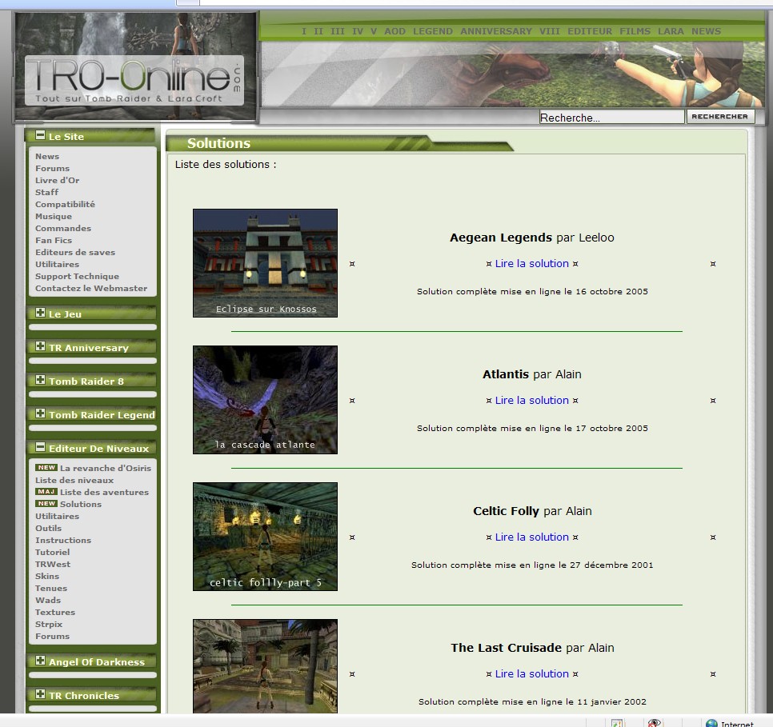Open Utilitaires under Le Site
The width and height of the screenshot is (773, 727).
point(57,264)
